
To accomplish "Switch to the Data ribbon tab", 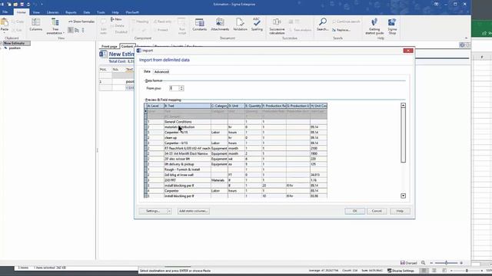I will [x=87, y=12].
